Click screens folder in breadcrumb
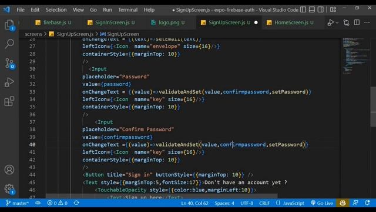Screen dimensions: 376x212 [33, 34]
